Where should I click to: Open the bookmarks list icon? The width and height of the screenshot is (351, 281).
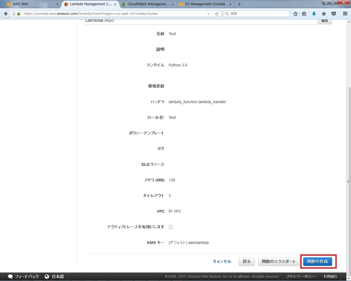pyautogui.click(x=304, y=14)
